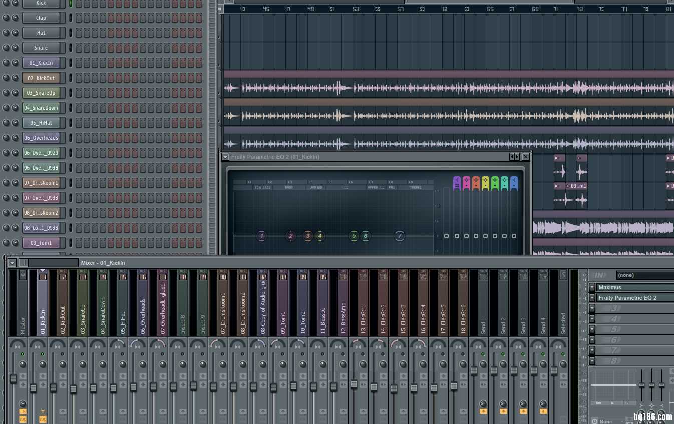Click the purple band type icon in EQ

pyautogui.click(x=457, y=183)
